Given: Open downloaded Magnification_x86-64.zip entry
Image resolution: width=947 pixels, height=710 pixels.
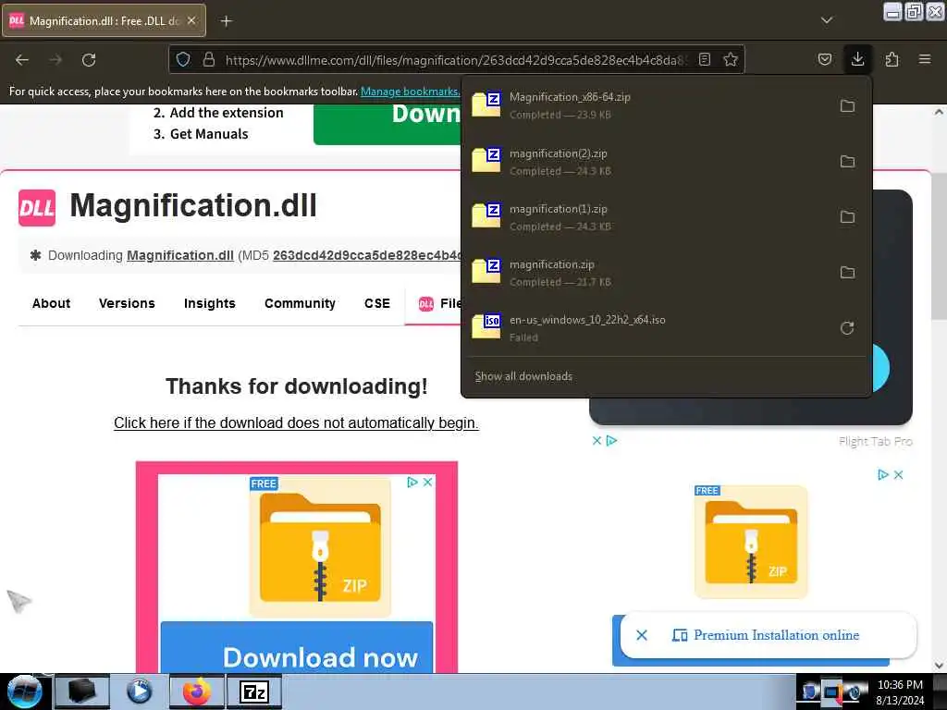Looking at the screenshot, I should pyautogui.click(x=649, y=105).
